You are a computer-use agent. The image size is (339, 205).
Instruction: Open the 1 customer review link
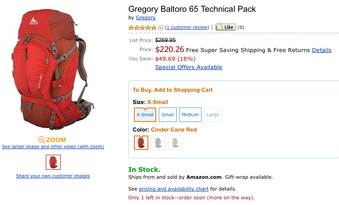[x=187, y=27]
